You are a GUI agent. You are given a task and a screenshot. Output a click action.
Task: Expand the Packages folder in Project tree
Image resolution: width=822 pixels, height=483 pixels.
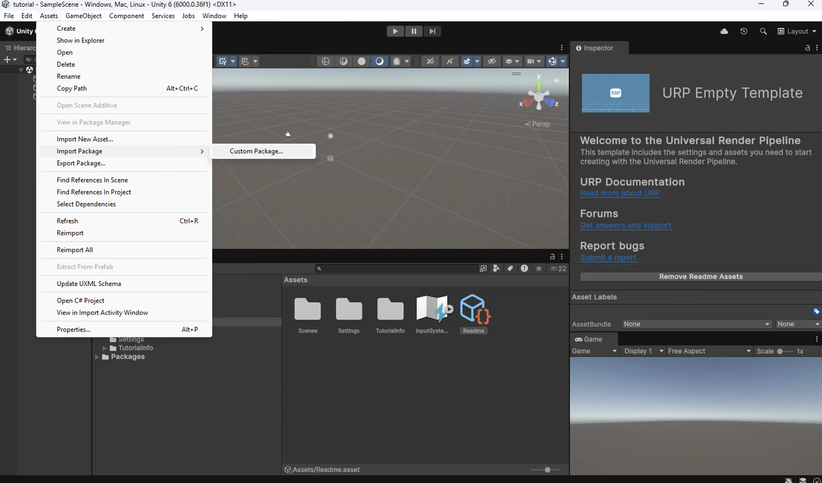tap(97, 357)
